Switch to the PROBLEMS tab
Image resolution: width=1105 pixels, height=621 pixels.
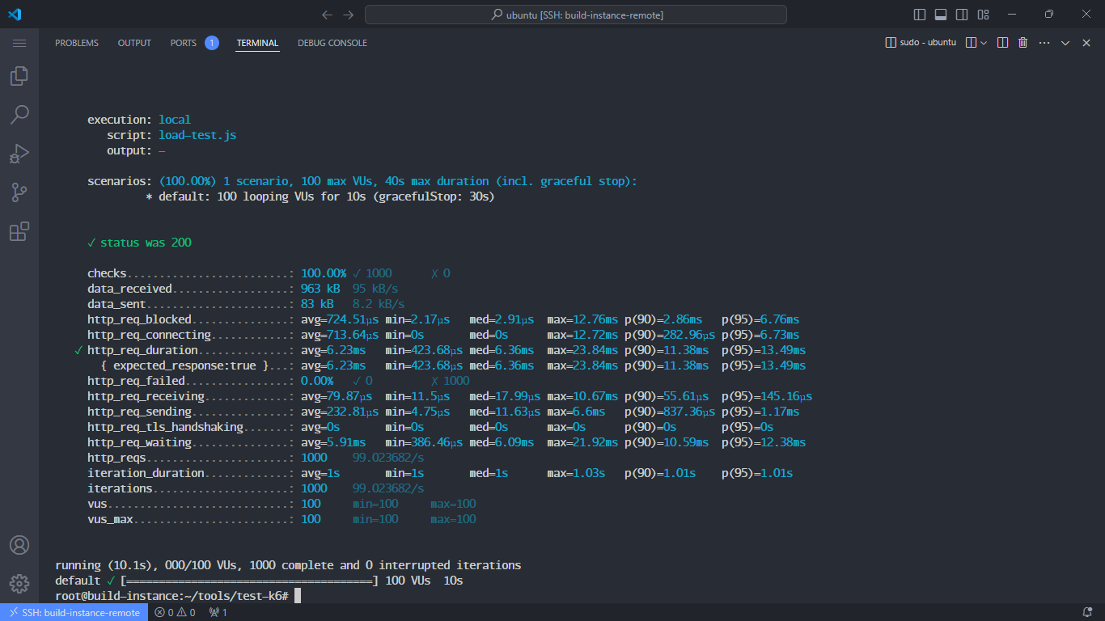(x=77, y=43)
